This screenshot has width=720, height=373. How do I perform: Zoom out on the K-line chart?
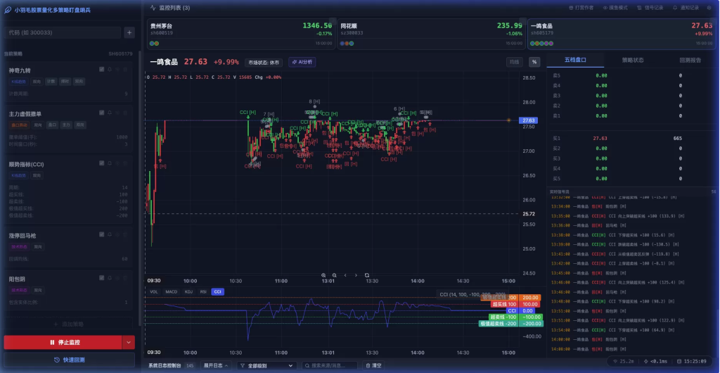(334, 275)
